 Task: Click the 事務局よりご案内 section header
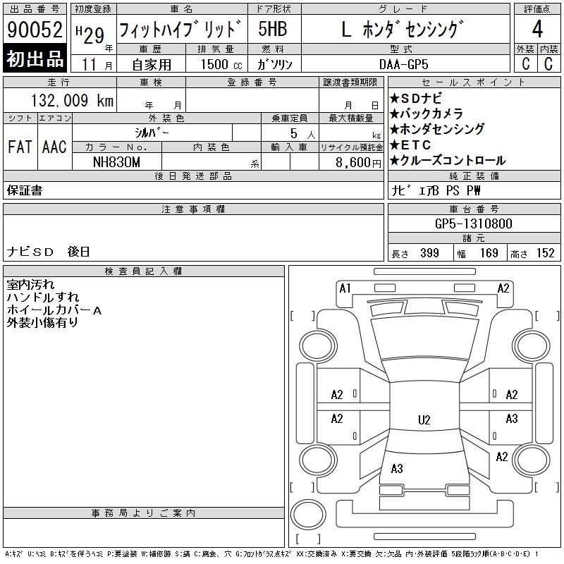click(144, 513)
